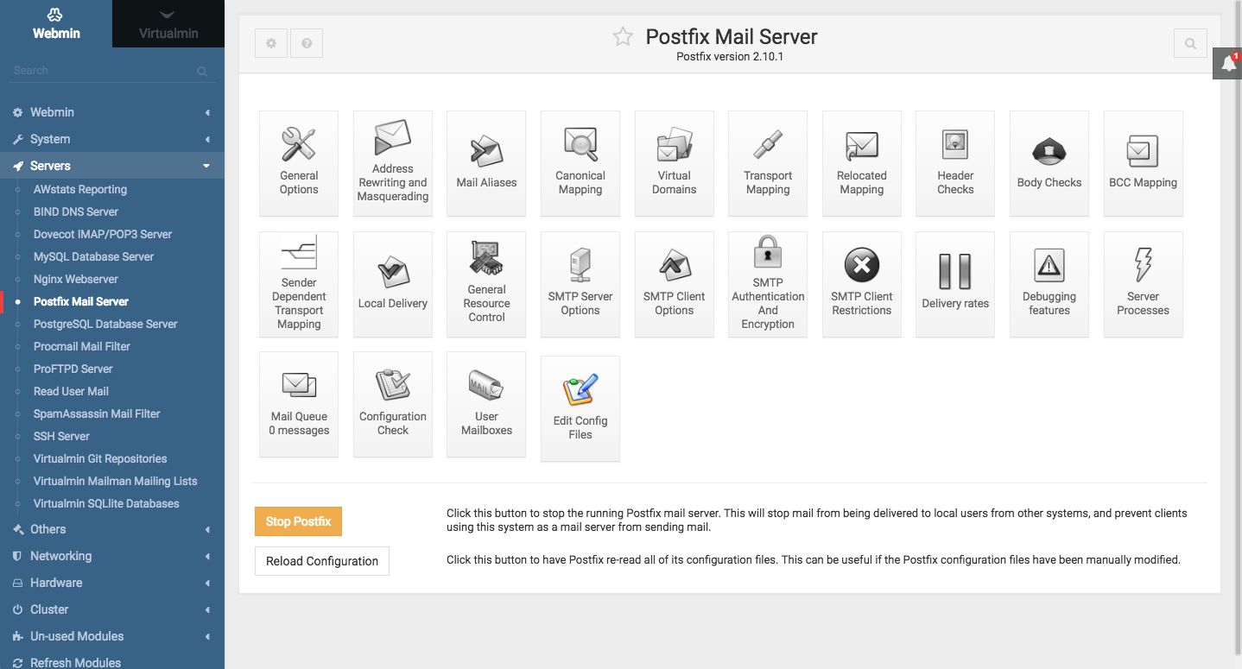The image size is (1242, 669).
Task: Open Delivery rates icon
Action: (955, 283)
